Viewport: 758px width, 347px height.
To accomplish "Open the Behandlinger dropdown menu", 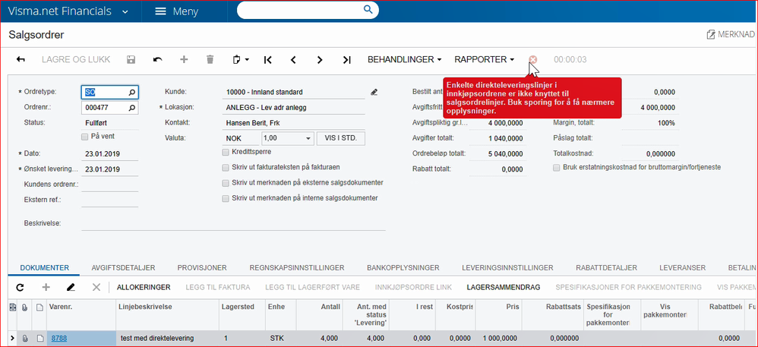I will (x=405, y=59).
